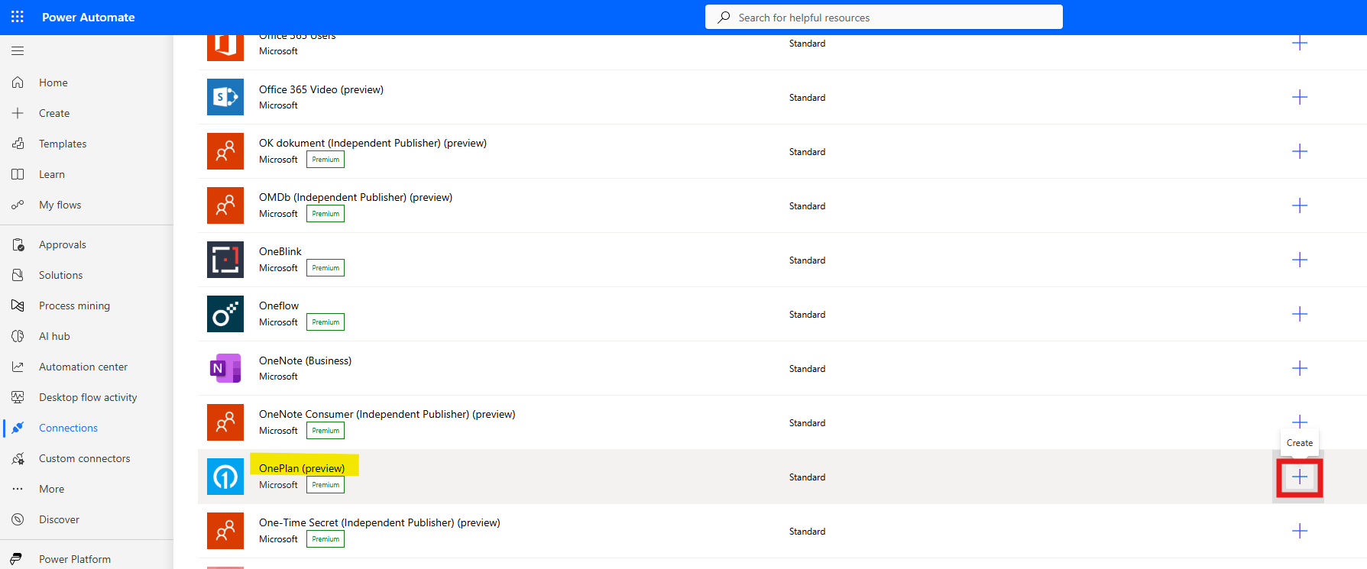Create a connection for Office 365 Video

tap(1300, 97)
